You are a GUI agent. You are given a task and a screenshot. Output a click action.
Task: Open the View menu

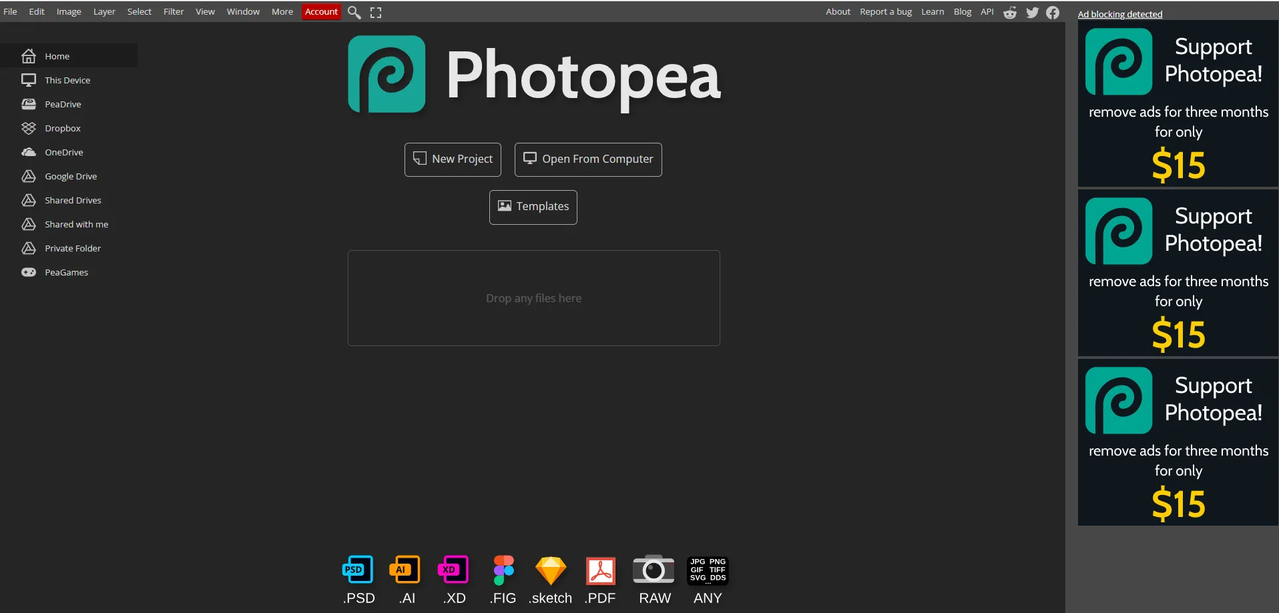(205, 11)
